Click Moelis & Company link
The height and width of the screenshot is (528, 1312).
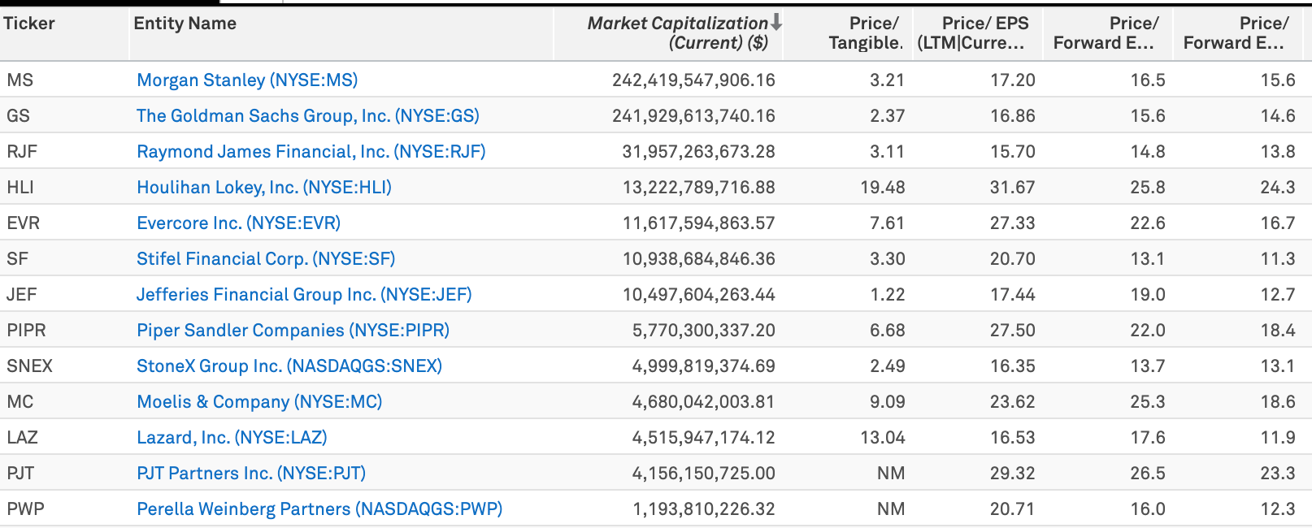258,402
